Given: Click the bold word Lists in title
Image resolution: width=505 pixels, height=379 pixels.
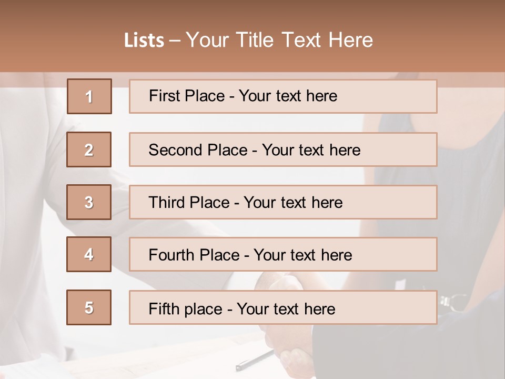Looking at the screenshot, I should [144, 41].
